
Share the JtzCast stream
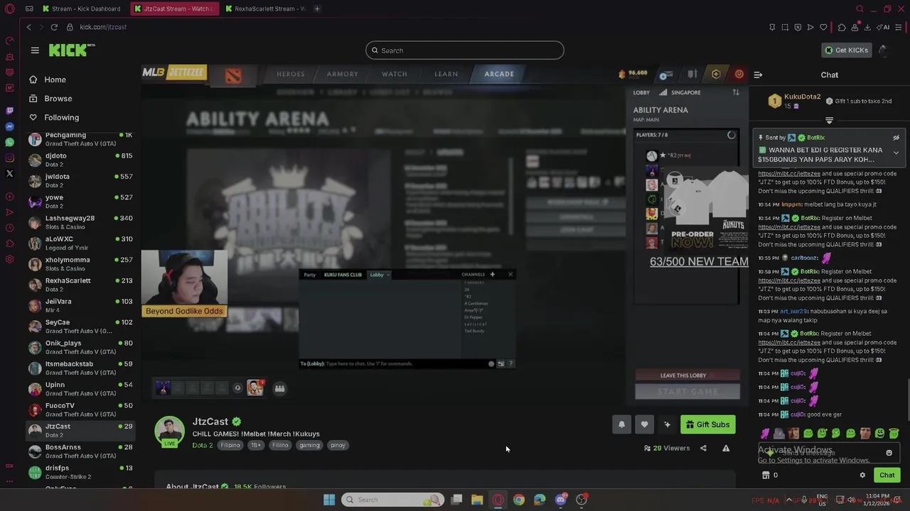703,448
